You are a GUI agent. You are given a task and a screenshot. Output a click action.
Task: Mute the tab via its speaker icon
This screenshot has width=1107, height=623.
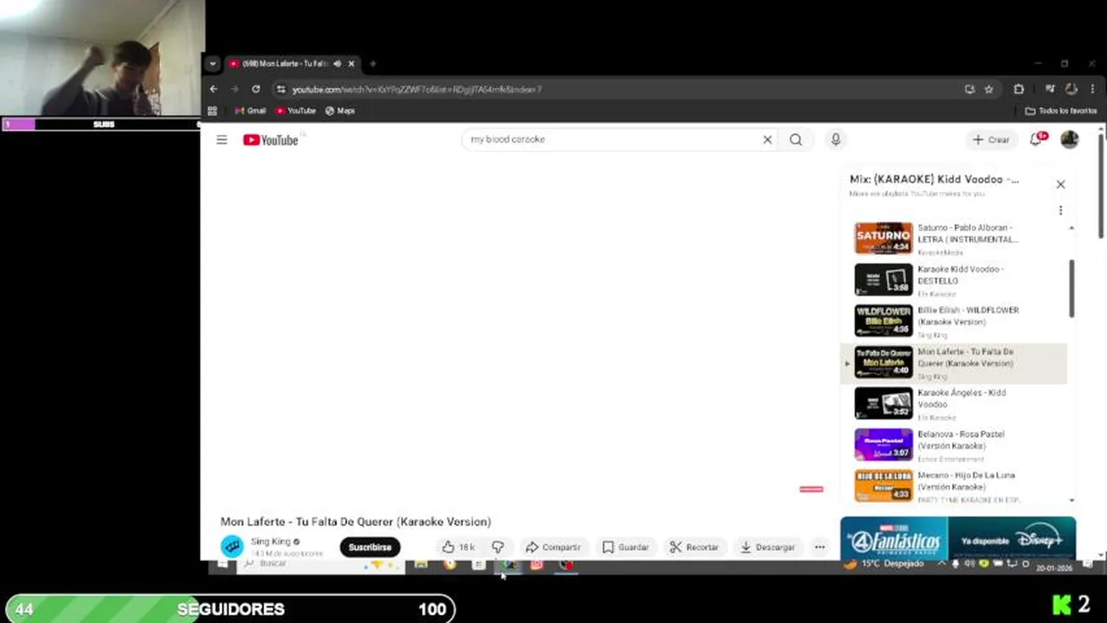[336, 64]
